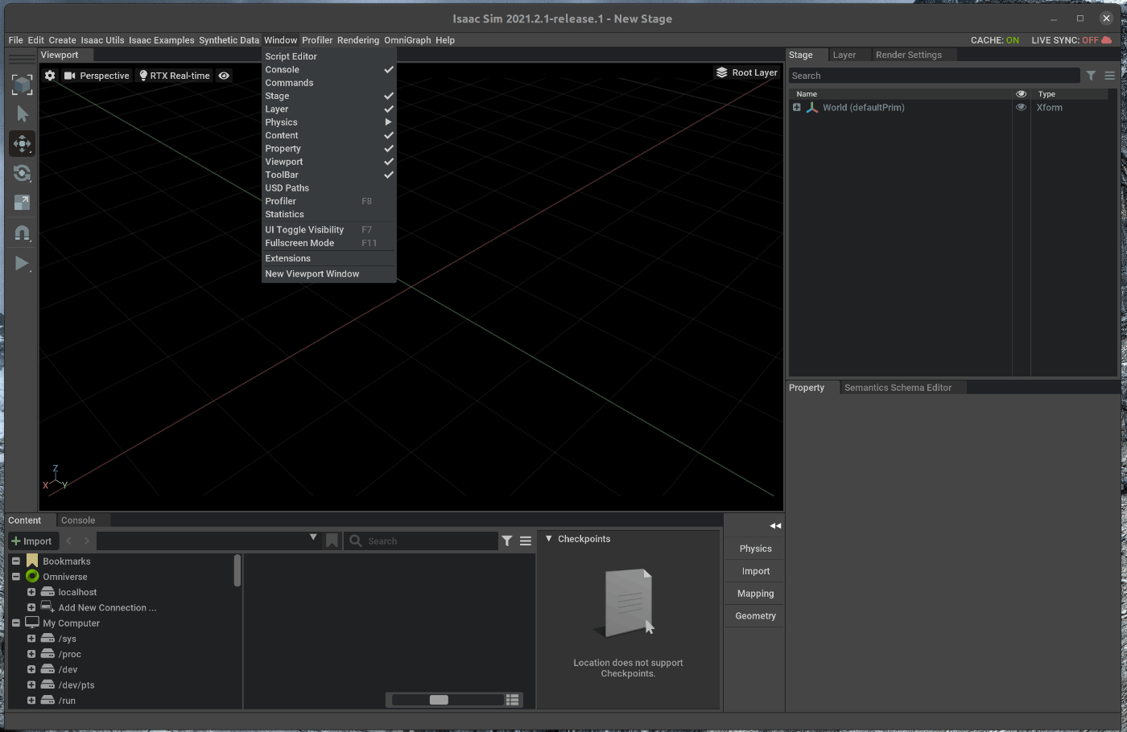1127x732 pixels.
Task: Toggle Content window in Window menu
Action: click(328, 135)
